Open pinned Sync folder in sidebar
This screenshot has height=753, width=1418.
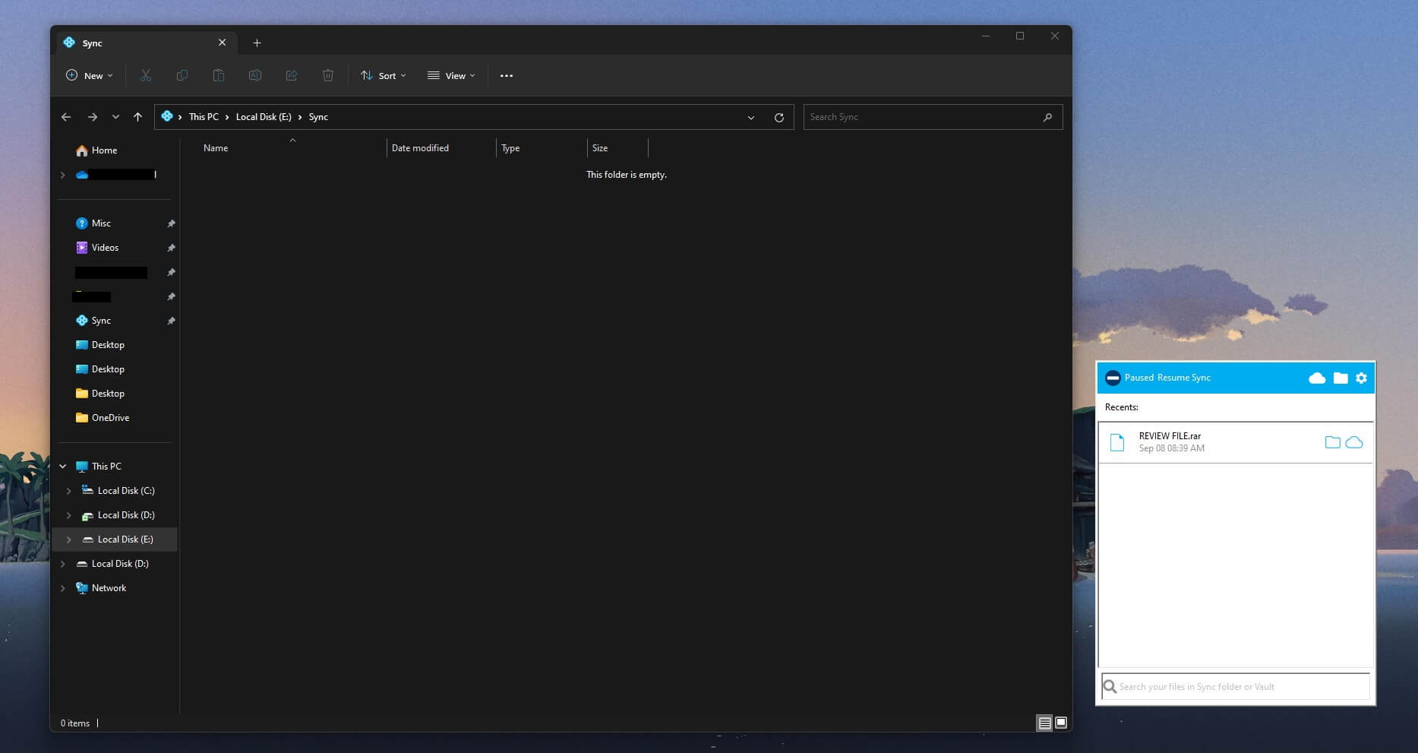tap(93, 321)
